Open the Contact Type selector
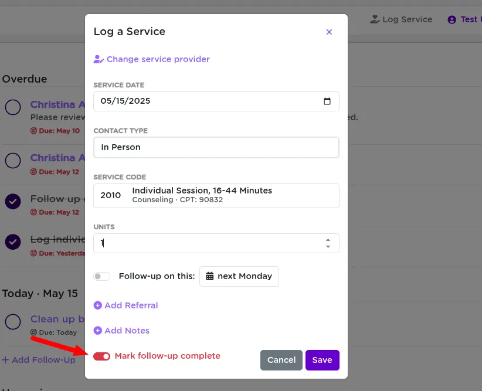This screenshot has height=391, width=482. 216,147
